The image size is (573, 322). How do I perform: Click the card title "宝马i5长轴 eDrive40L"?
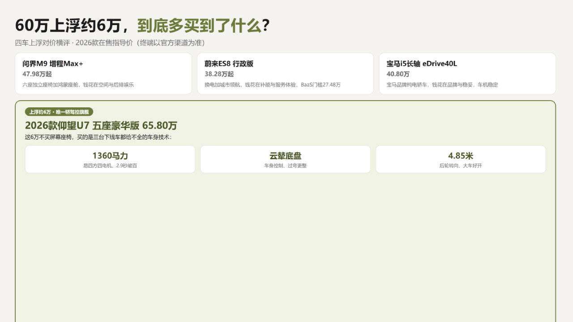coord(422,64)
